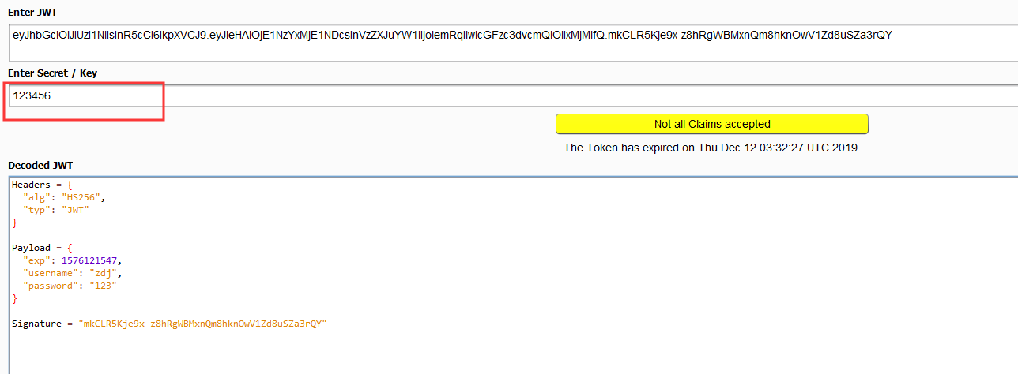The image size is (1018, 374).
Task: Click the Headers = { line
Action: tap(40, 185)
